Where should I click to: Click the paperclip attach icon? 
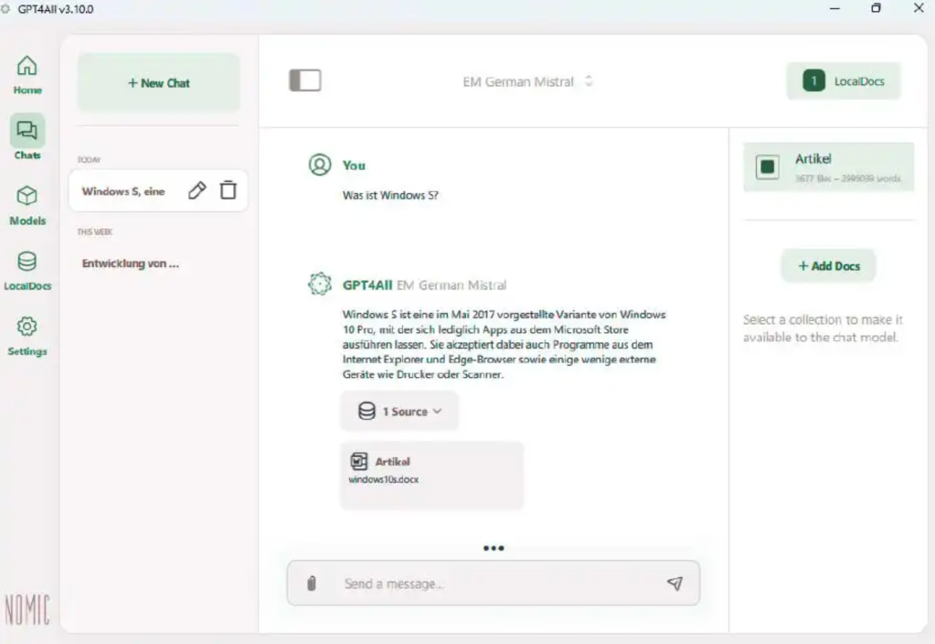click(x=311, y=584)
